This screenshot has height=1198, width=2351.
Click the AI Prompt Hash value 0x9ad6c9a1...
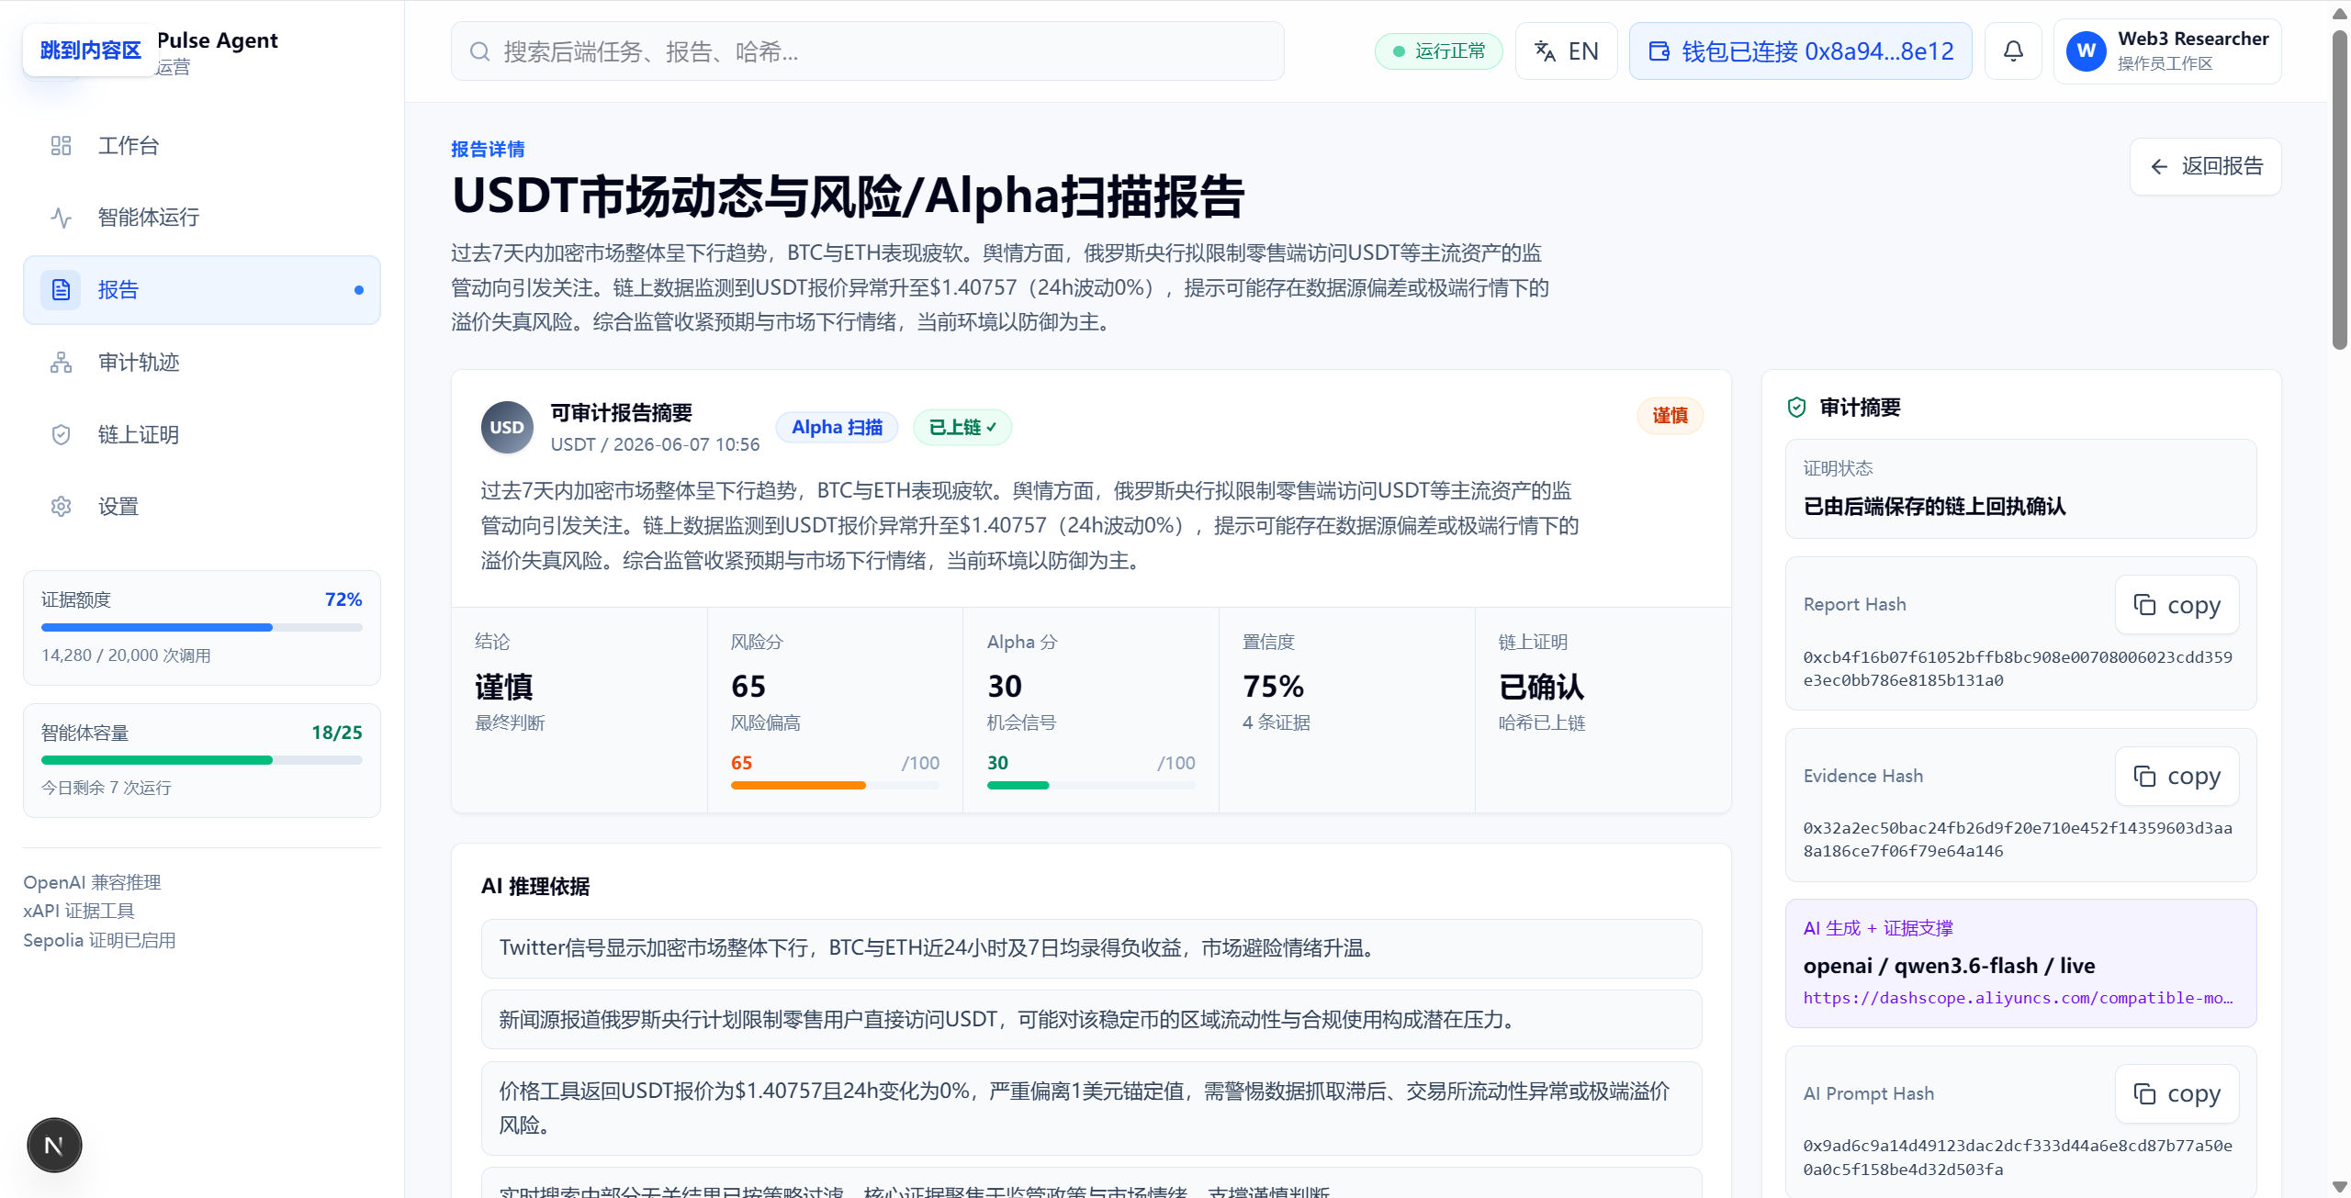click(2018, 1157)
